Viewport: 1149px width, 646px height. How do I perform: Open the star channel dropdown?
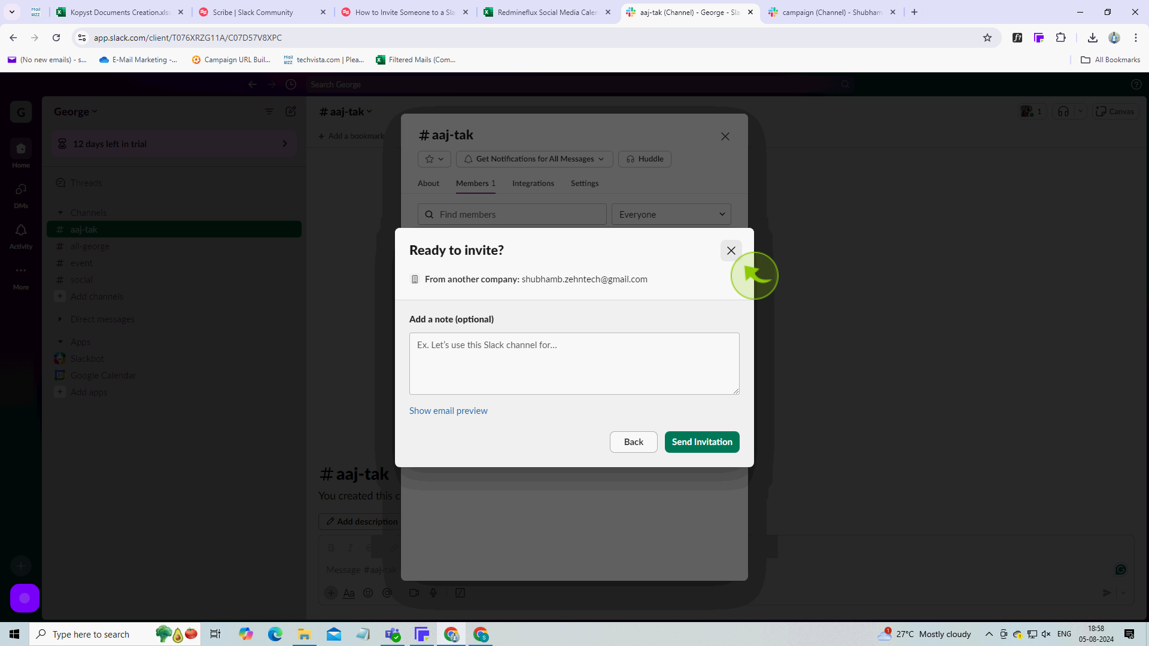434,159
